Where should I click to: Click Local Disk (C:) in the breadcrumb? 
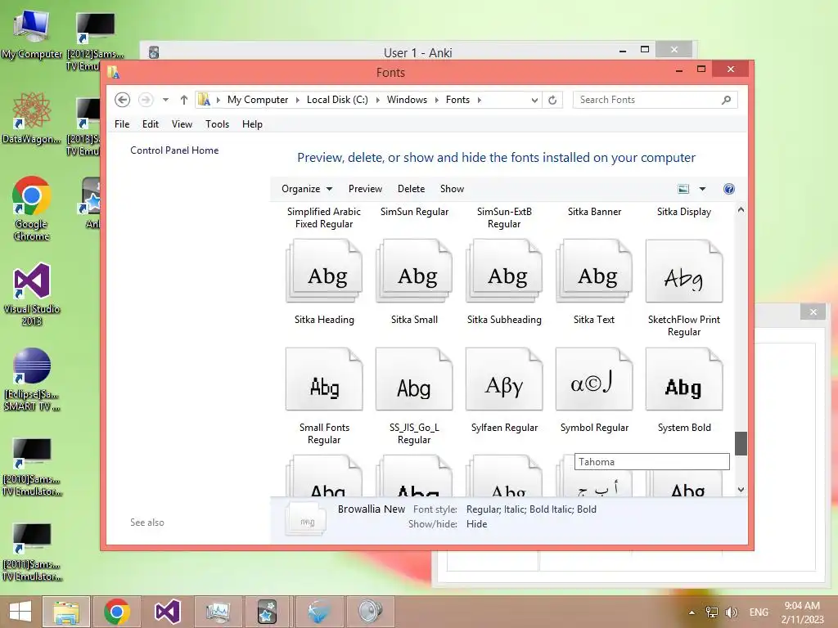click(x=337, y=100)
